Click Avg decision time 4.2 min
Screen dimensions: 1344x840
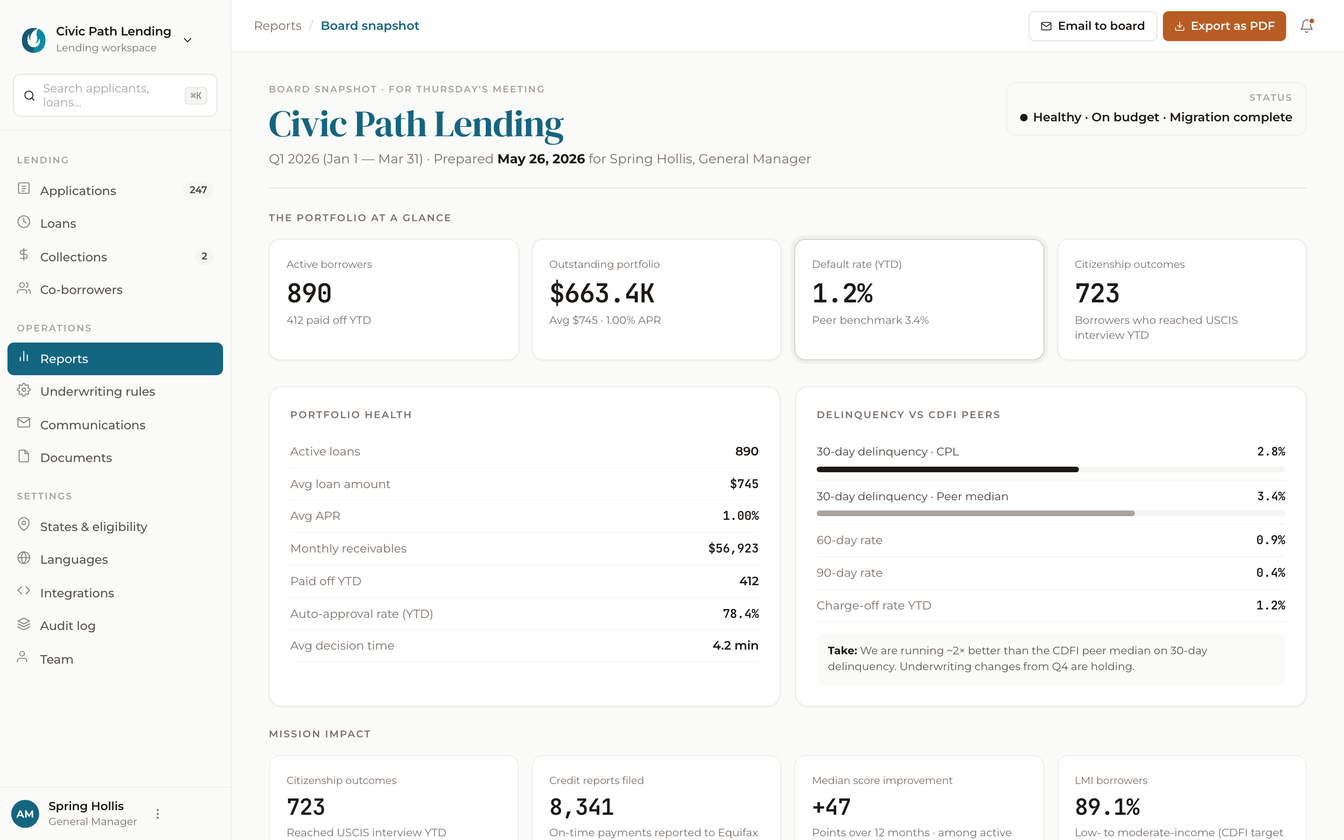(x=735, y=645)
